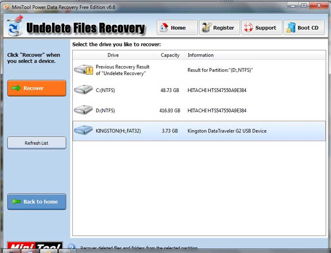This screenshot has width=331, height=253.
Task: Click the 48.73 GB capacity value
Action: [170, 90]
